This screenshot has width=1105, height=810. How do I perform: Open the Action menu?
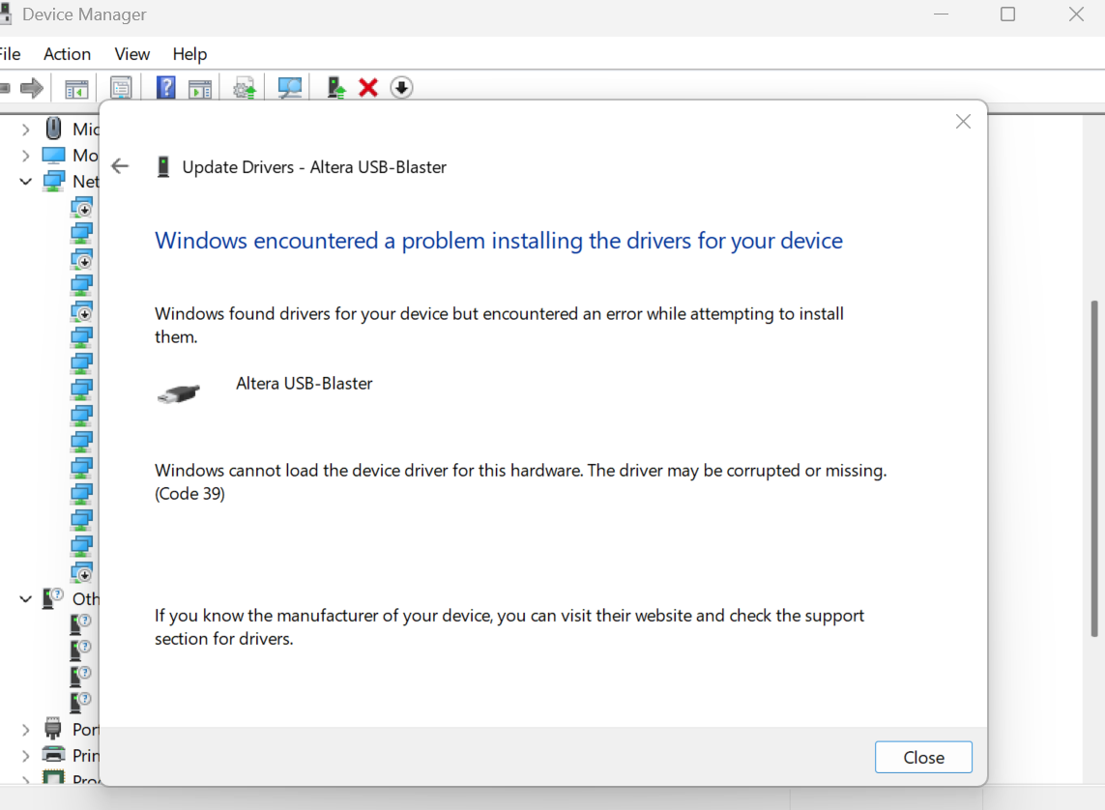point(67,54)
